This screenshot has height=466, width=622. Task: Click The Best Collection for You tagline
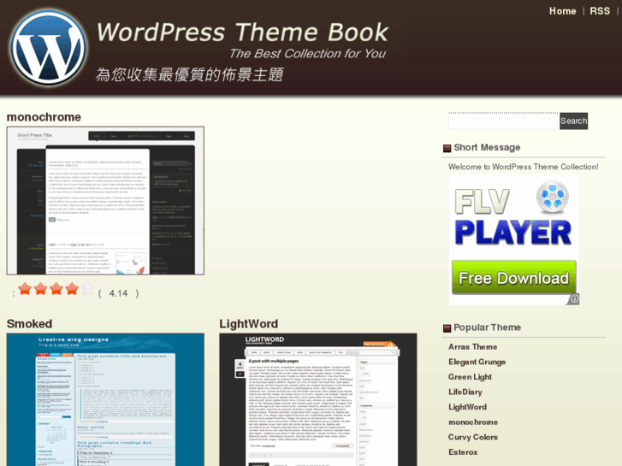[x=307, y=54]
